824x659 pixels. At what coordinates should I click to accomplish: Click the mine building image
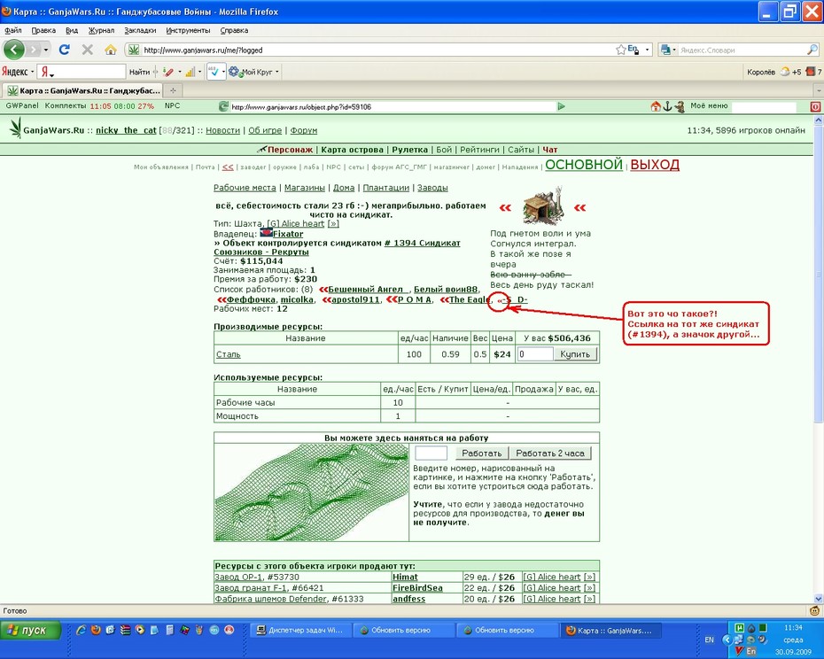(x=543, y=206)
